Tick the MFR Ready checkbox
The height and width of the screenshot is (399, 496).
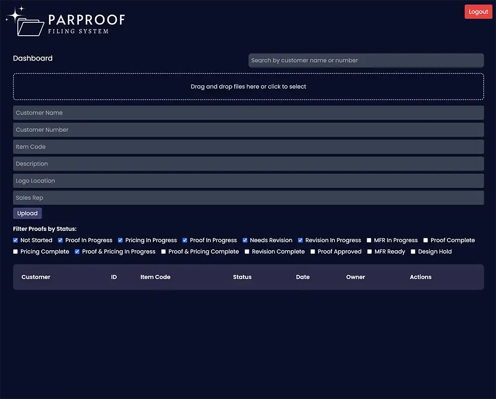(370, 252)
